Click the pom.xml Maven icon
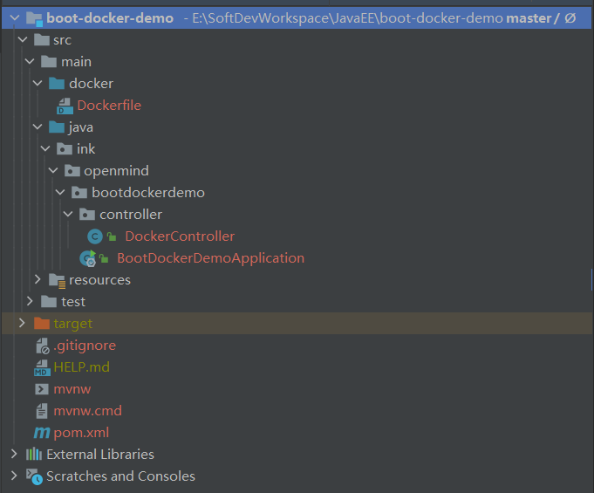The height and width of the screenshot is (493, 594). (x=41, y=432)
